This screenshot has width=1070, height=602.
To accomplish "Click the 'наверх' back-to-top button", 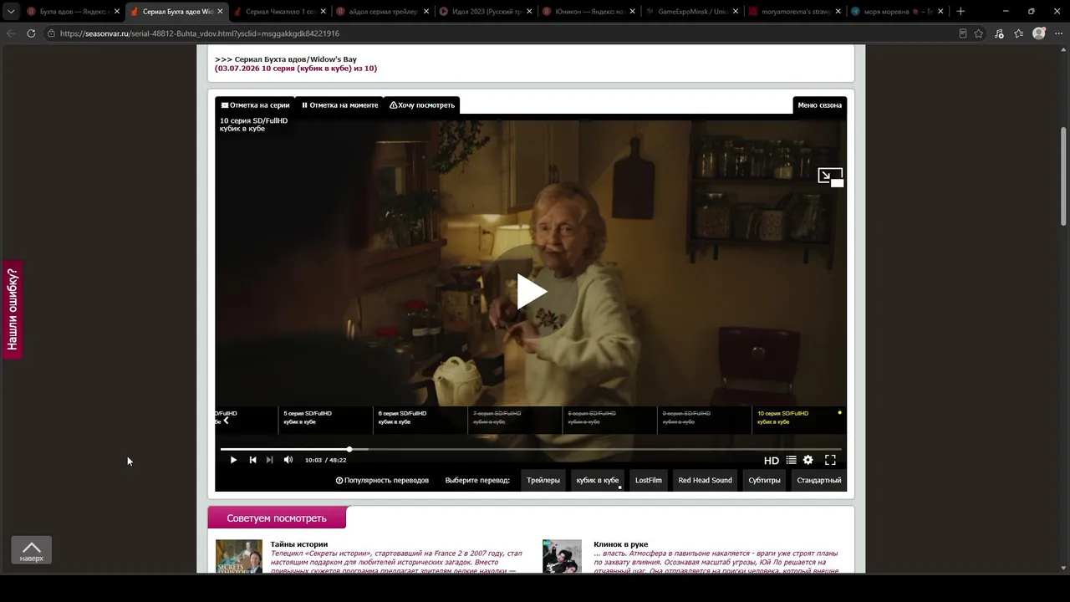I will coord(31,550).
